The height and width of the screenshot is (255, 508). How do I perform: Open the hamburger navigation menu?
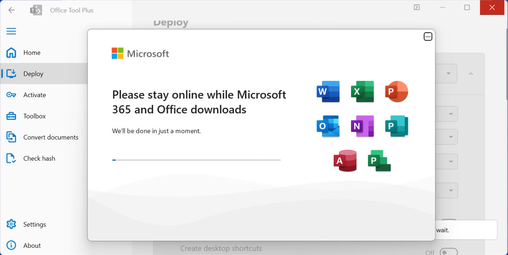[x=11, y=31]
